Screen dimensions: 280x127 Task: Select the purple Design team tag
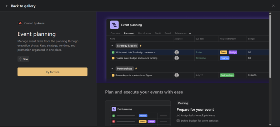pyautogui.click(x=233, y=53)
